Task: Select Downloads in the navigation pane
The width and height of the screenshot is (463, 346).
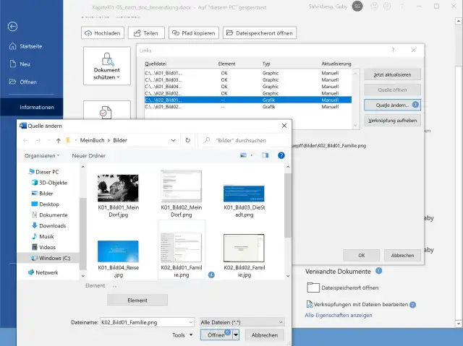Action: (x=52, y=225)
